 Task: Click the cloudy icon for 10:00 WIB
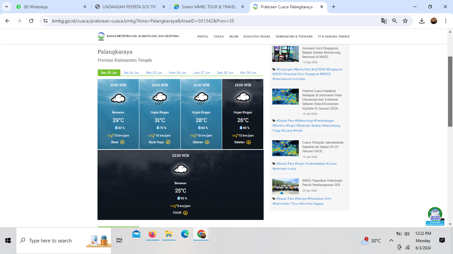tap(118, 99)
